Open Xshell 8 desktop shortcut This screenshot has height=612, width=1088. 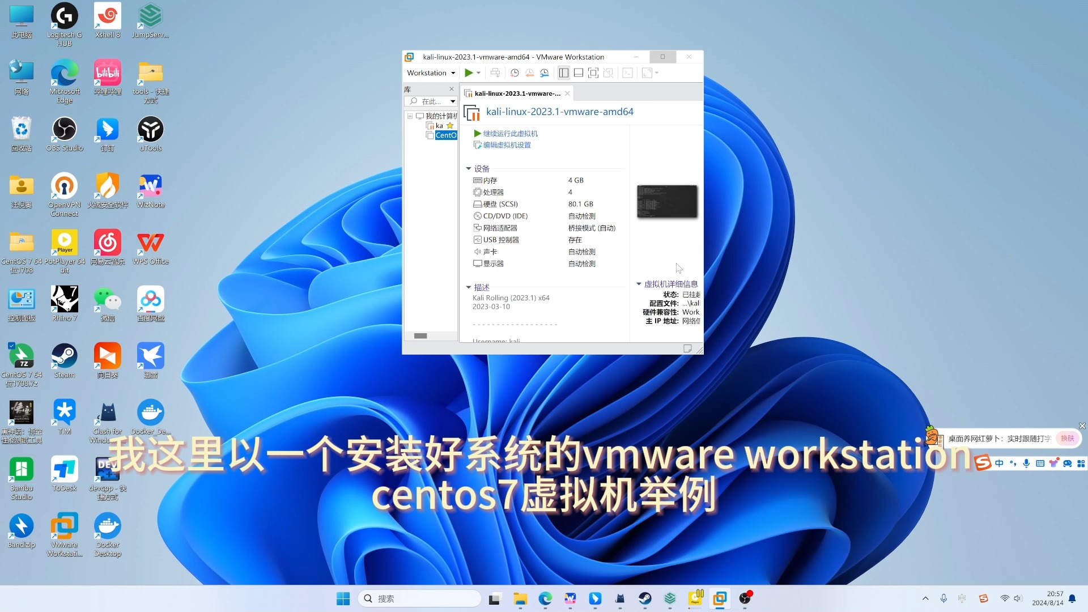tap(108, 22)
